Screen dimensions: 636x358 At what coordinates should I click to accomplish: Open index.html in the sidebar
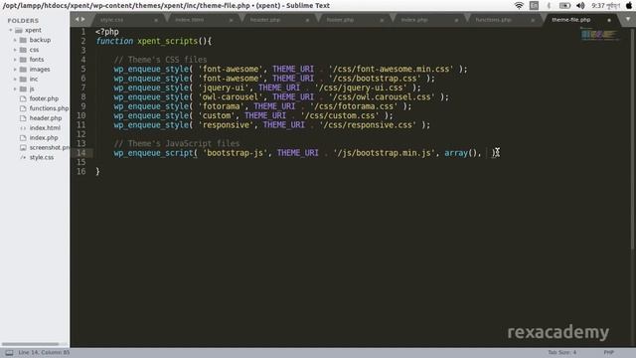coord(45,128)
